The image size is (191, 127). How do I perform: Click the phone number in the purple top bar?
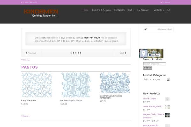point(30,2)
